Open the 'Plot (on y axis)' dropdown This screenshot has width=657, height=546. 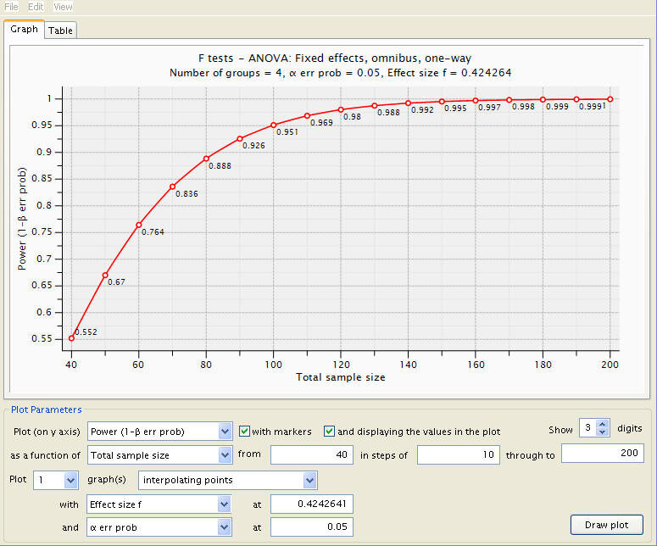click(x=159, y=432)
